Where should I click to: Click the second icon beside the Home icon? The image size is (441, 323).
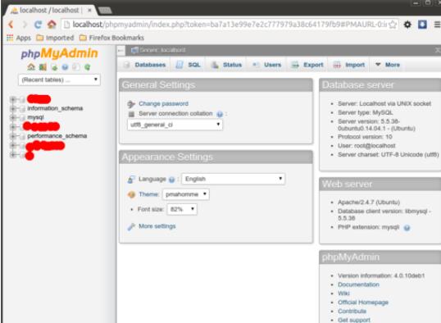[43, 67]
